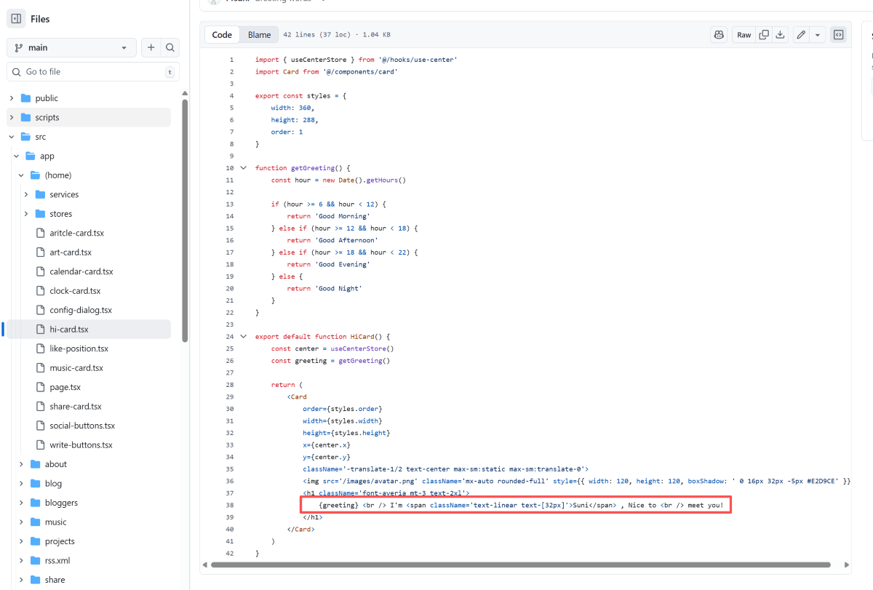The height and width of the screenshot is (590, 873).
Task: Collapse the src folder
Action: tap(12, 137)
